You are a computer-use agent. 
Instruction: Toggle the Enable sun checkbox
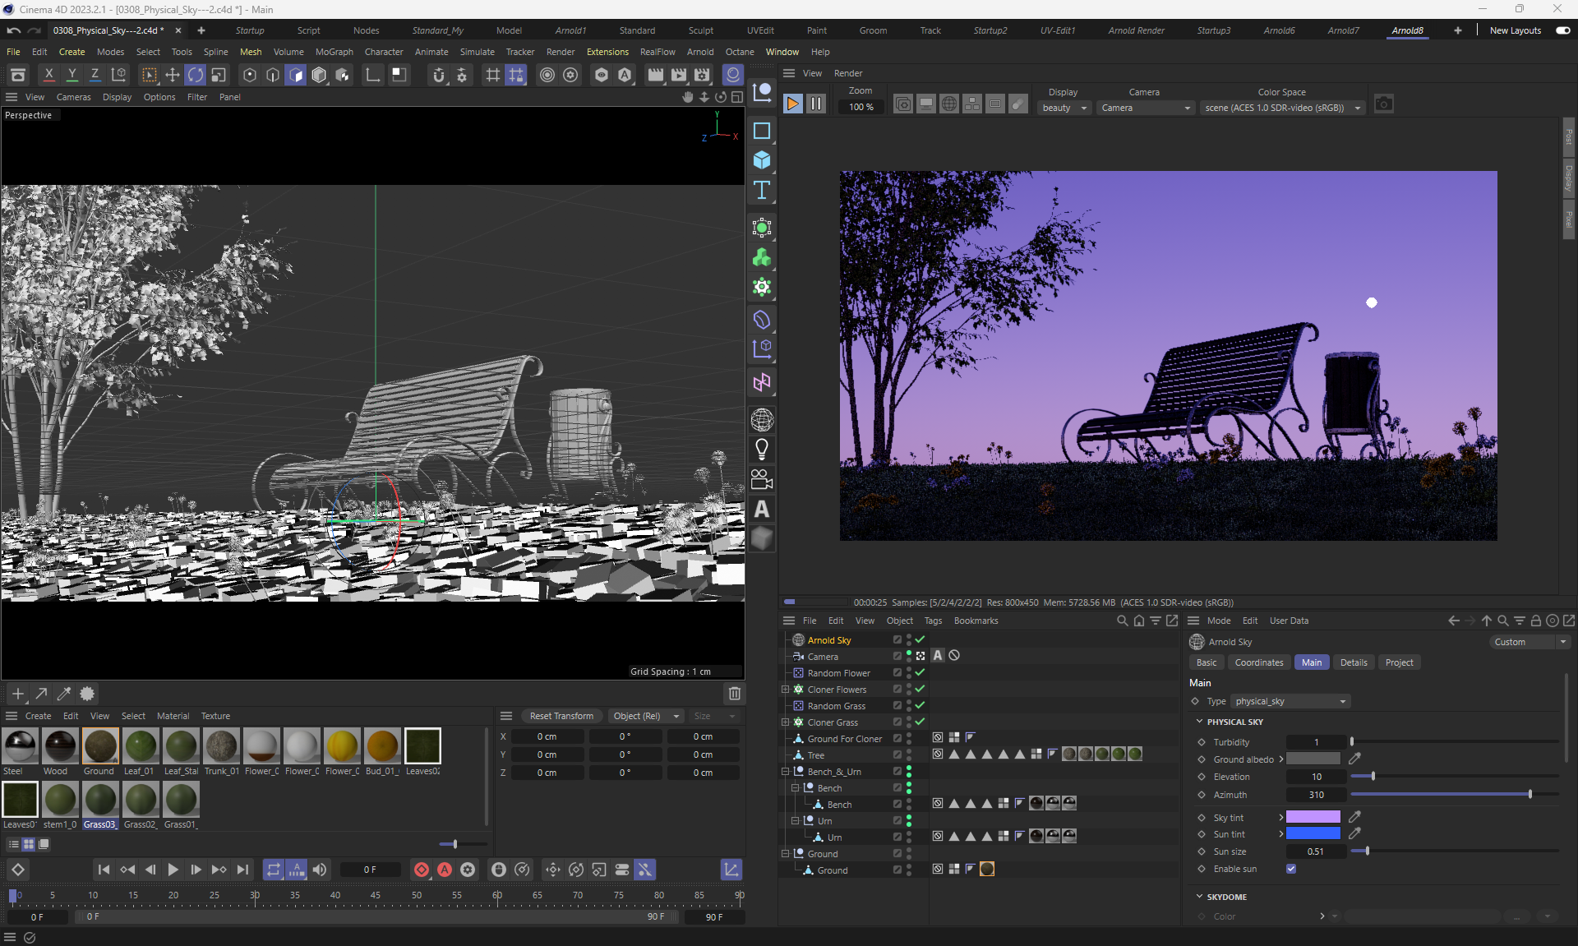click(x=1291, y=869)
